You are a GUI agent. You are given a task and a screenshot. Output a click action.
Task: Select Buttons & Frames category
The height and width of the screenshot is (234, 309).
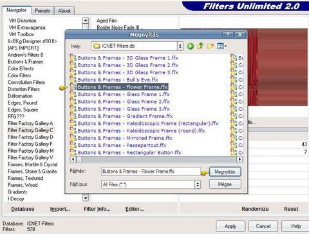pyautogui.click(x=25, y=62)
